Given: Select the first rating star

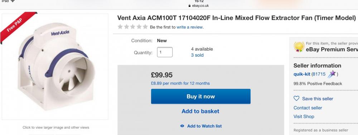Looking at the screenshot, I should (x=120, y=27).
